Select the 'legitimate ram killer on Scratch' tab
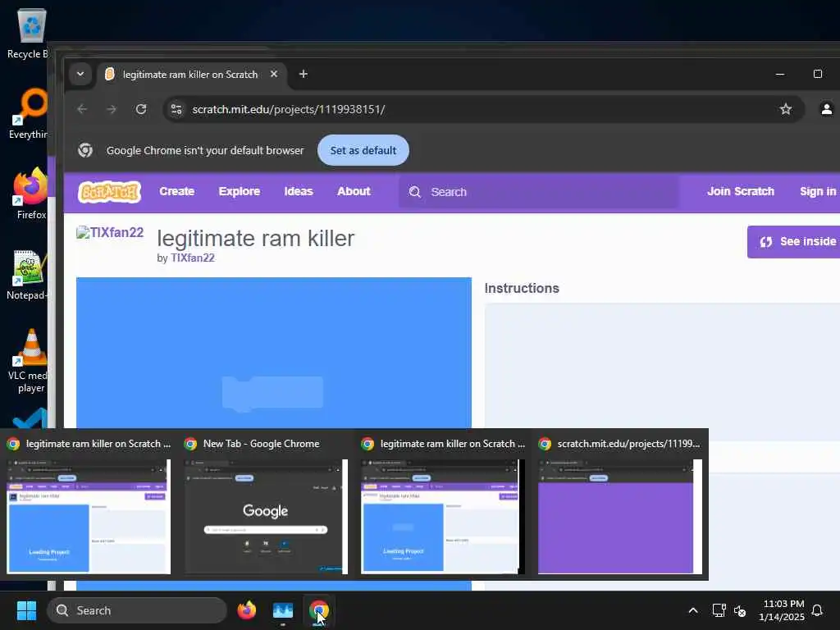Screen dimensions: 840x630 pos(190,75)
